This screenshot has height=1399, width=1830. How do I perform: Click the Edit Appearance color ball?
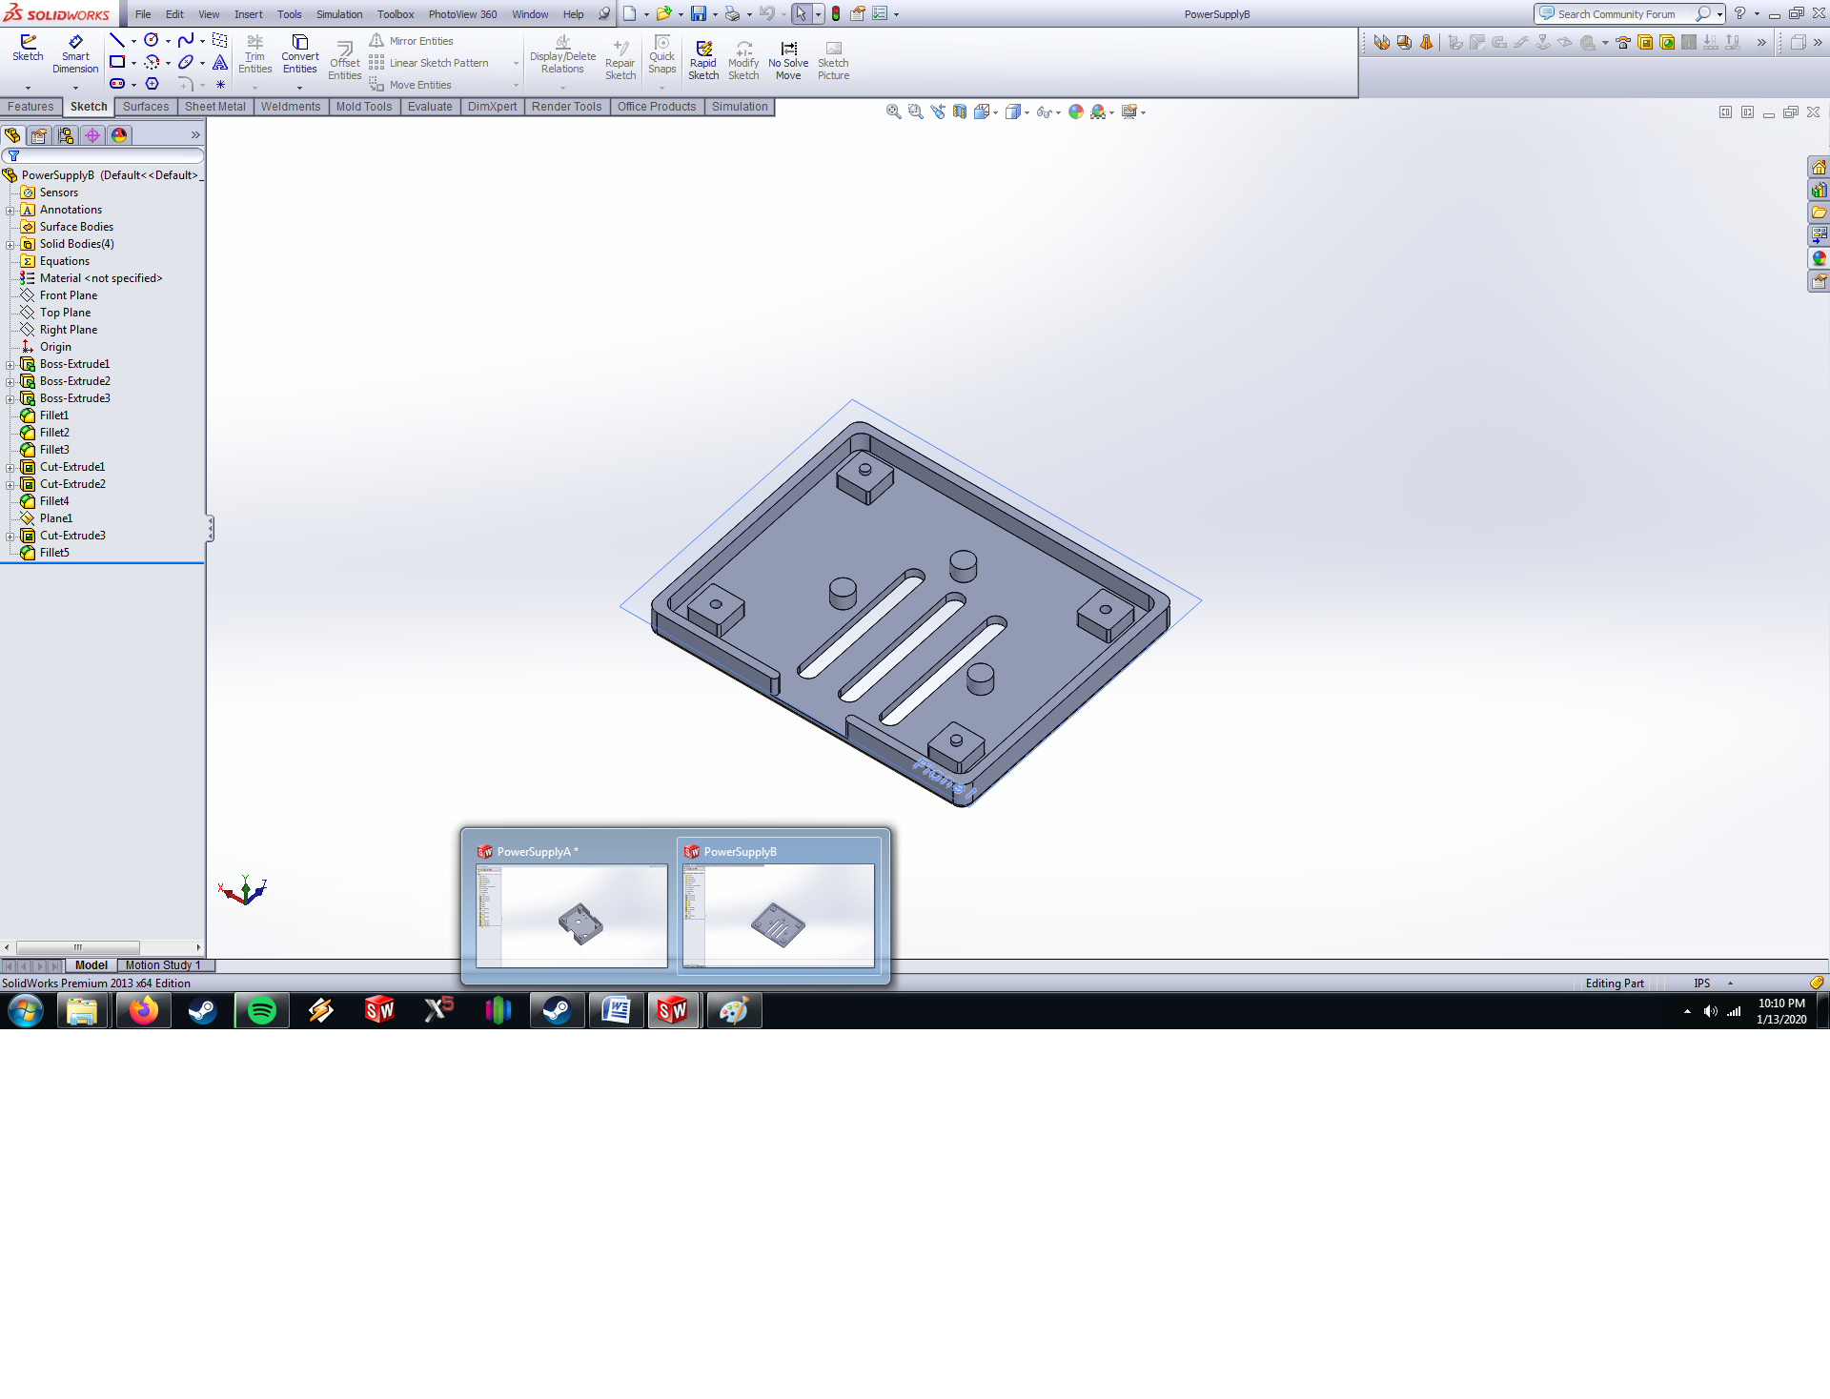tap(1076, 112)
